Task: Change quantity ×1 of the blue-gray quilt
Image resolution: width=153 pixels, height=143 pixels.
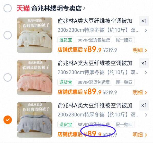Action: pyautogui.click(x=144, y=105)
